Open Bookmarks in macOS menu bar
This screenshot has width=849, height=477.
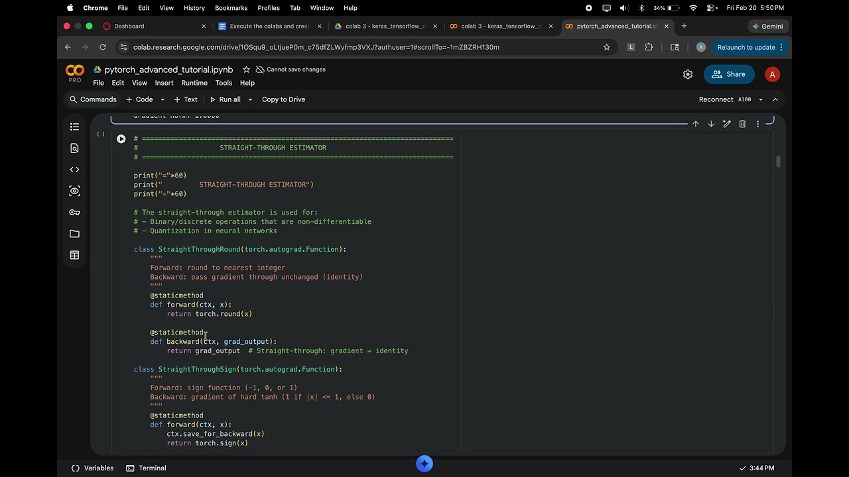pos(231,8)
